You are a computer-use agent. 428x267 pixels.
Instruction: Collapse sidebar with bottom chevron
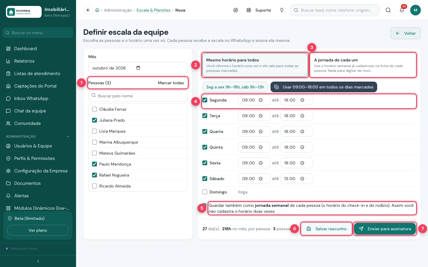tap(38, 261)
